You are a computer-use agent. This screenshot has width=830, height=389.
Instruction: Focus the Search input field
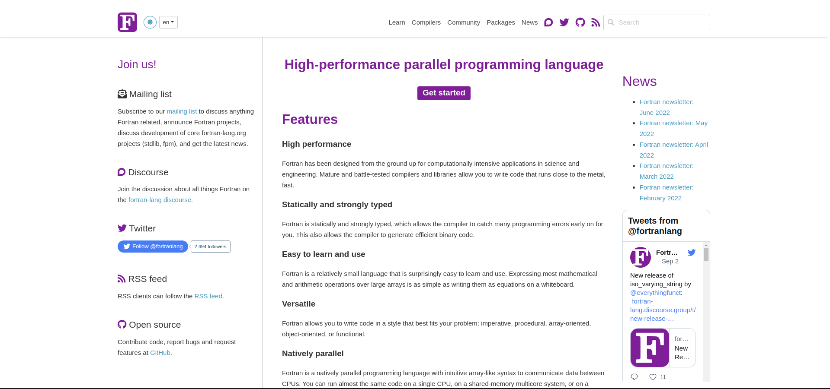click(x=657, y=22)
